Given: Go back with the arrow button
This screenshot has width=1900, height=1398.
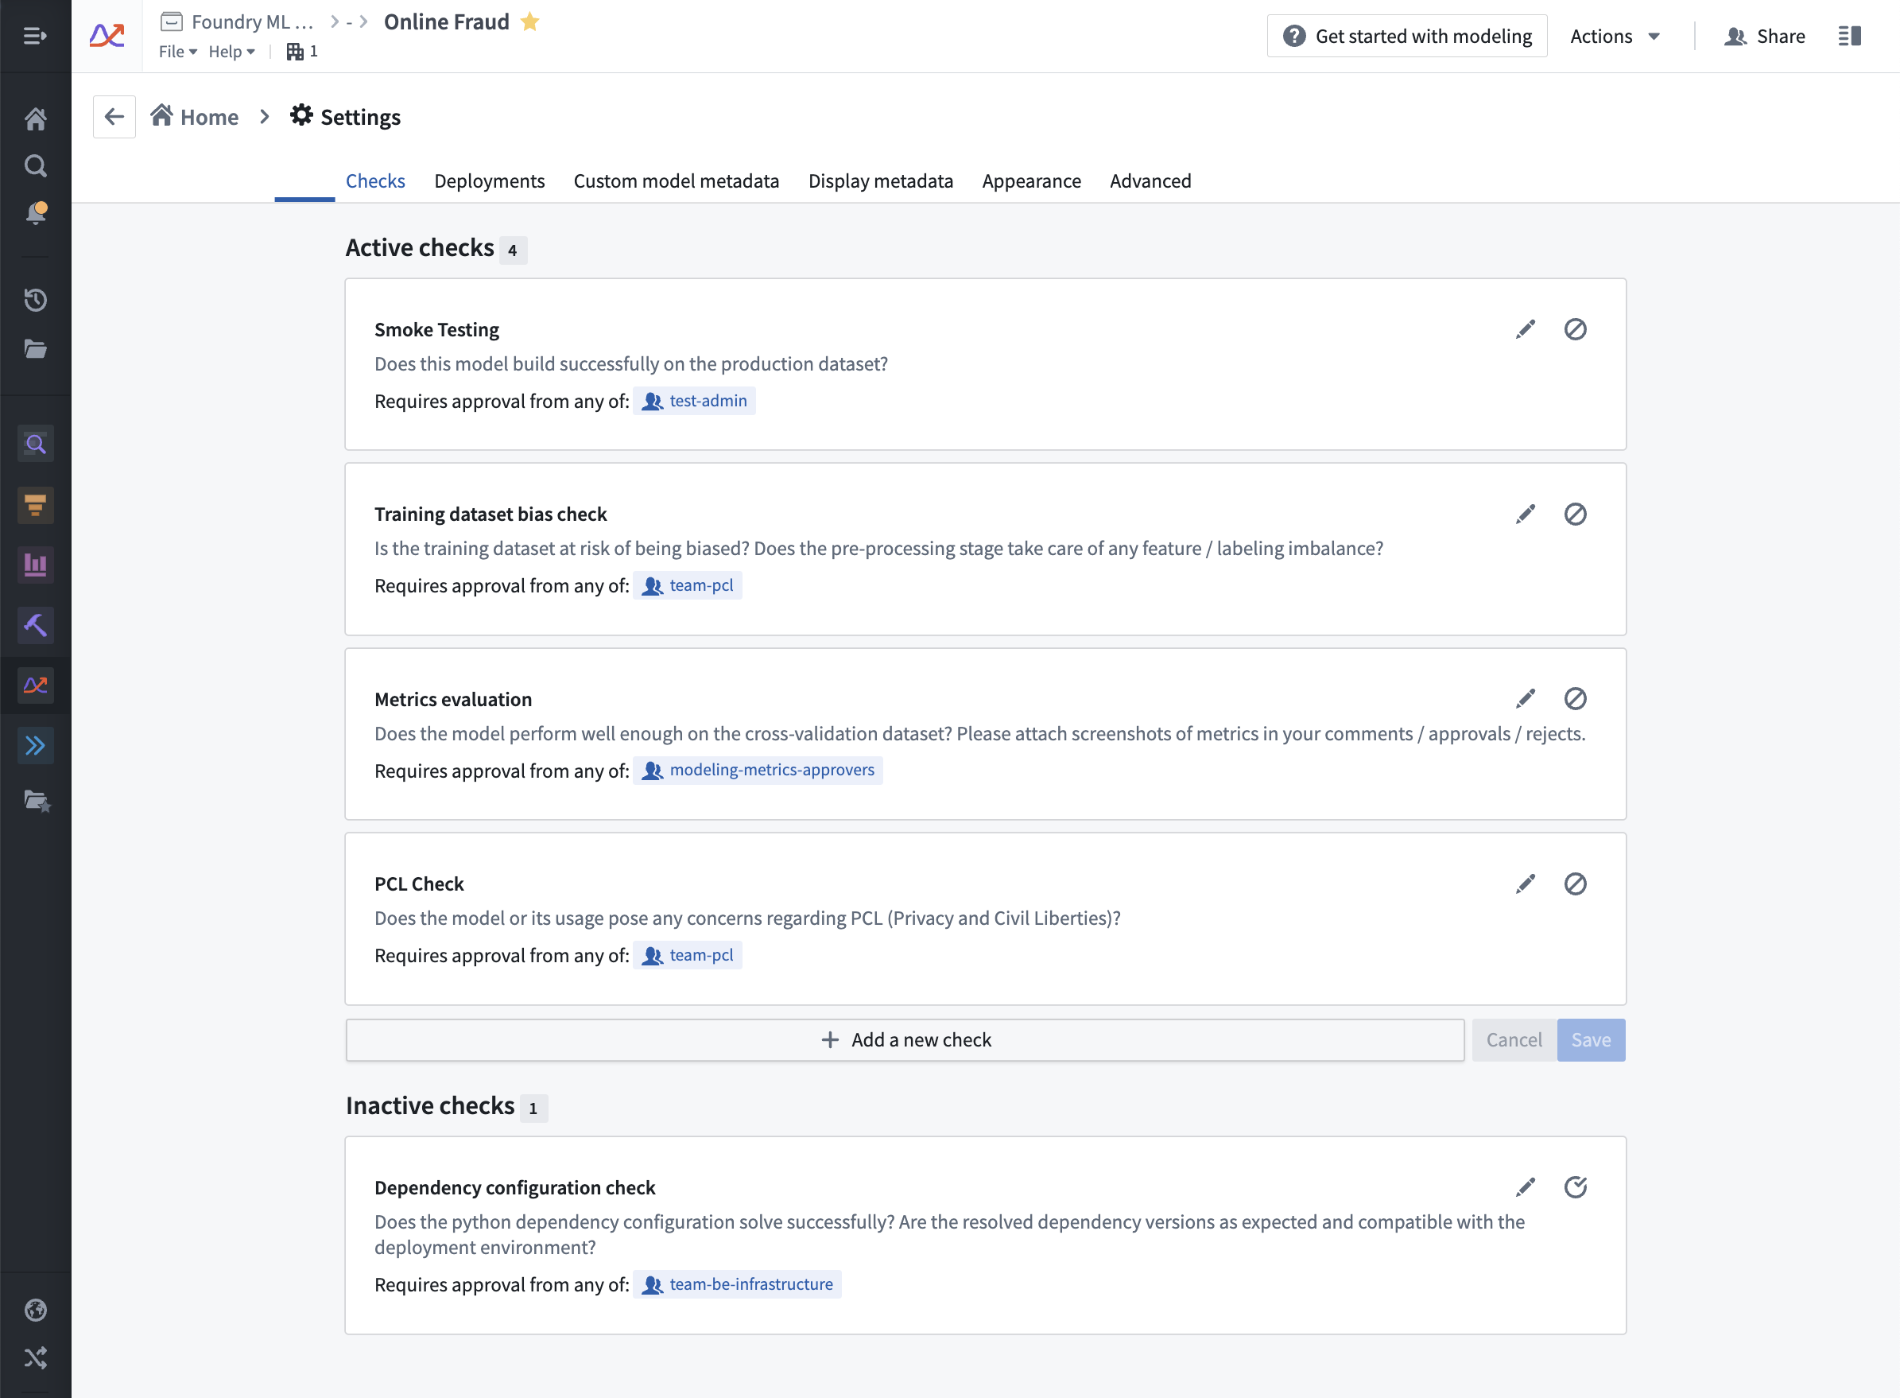Looking at the screenshot, I should [114, 117].
